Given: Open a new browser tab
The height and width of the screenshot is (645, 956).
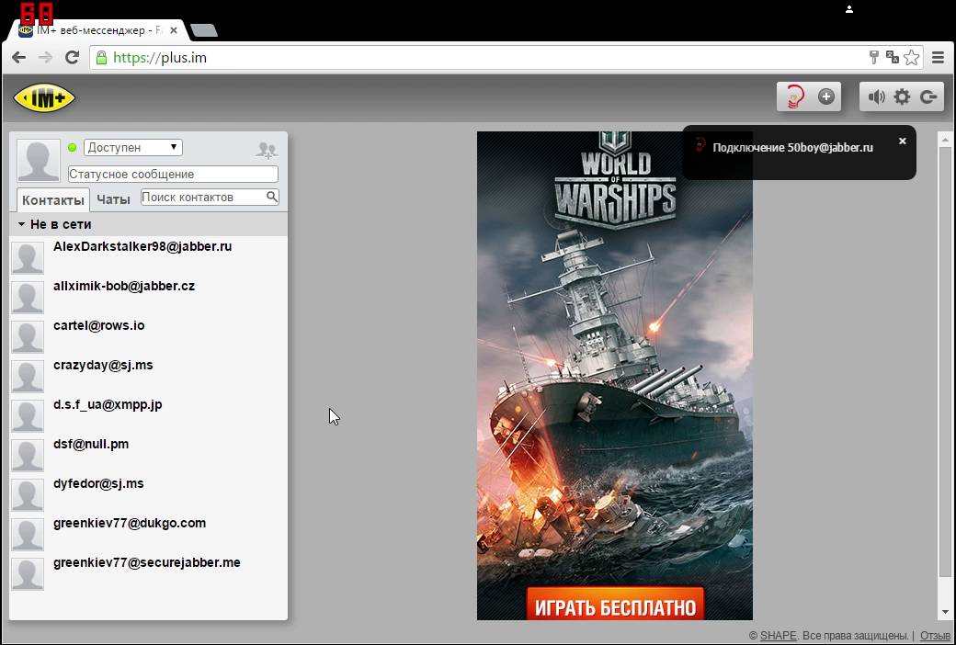Looking at the screenshot, I should pos(204,30).
